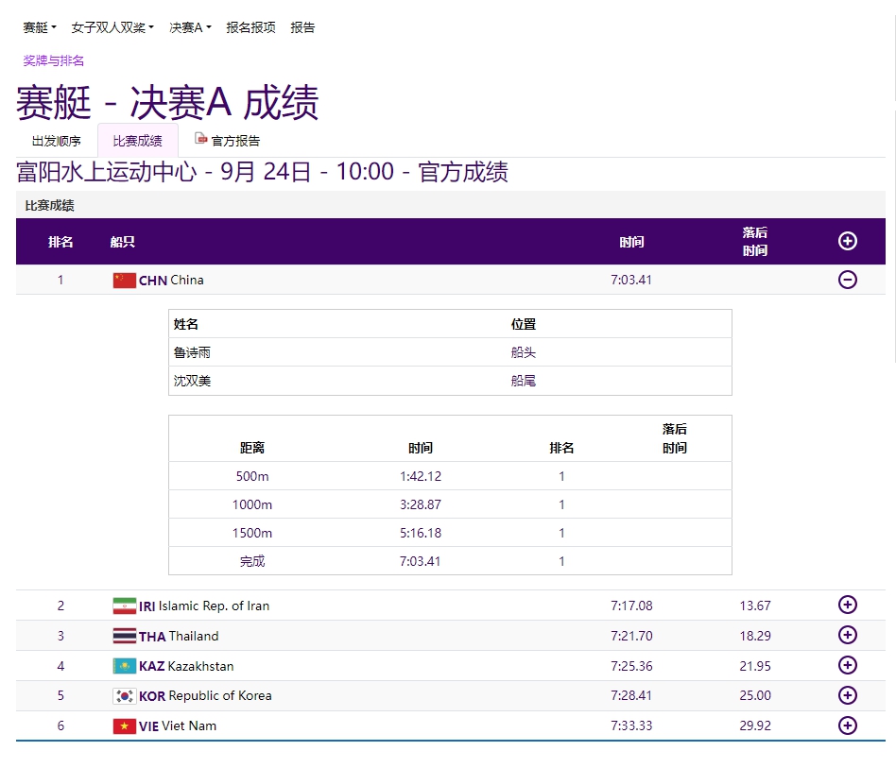Expand Islamic Rep. of Iran's result details
896x768 pixels.
coord(848,606)
